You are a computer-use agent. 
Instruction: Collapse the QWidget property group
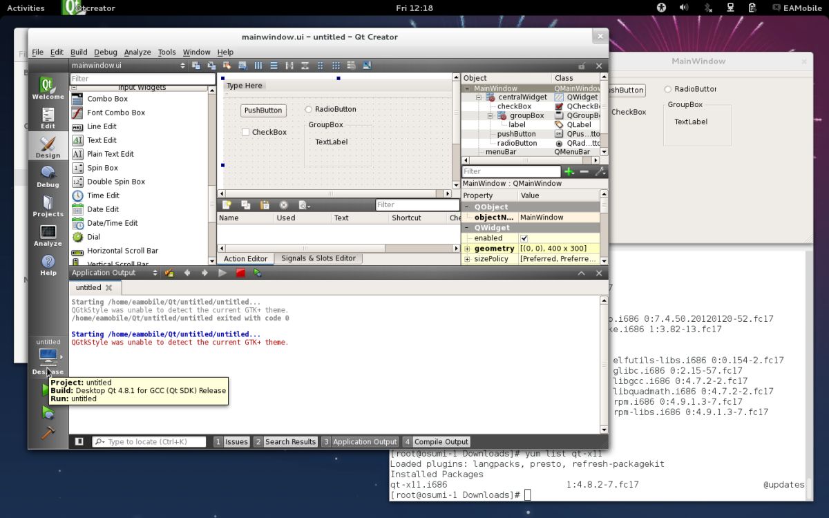click(x=466, y=228)
